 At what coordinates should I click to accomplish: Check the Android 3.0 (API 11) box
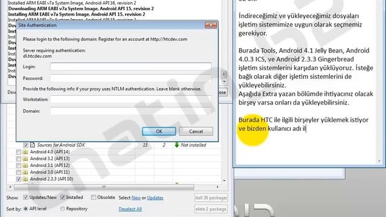pyautogui.click(x=19, y=172)
